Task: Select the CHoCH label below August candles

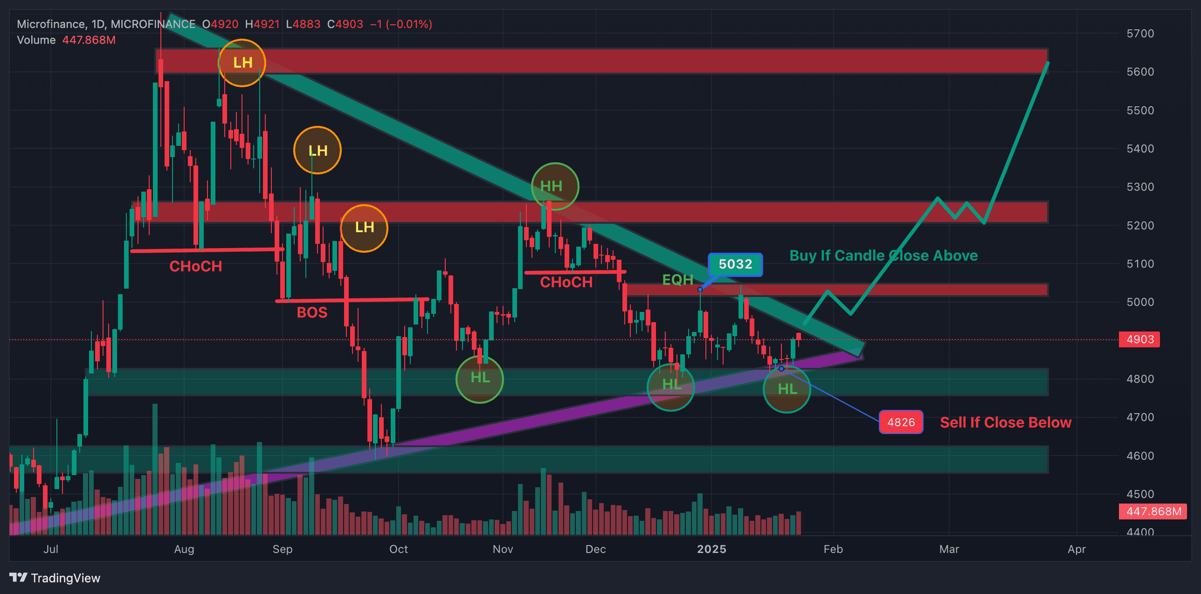Action: tap(195, 266)
